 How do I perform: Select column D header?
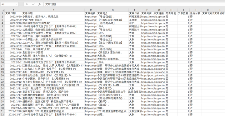(x=113, y=10)
